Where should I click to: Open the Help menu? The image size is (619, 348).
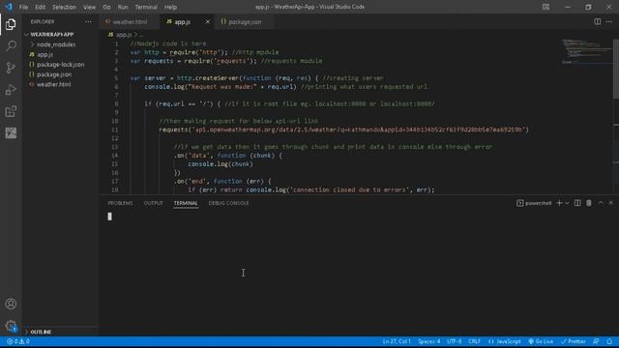coord(170,7)
